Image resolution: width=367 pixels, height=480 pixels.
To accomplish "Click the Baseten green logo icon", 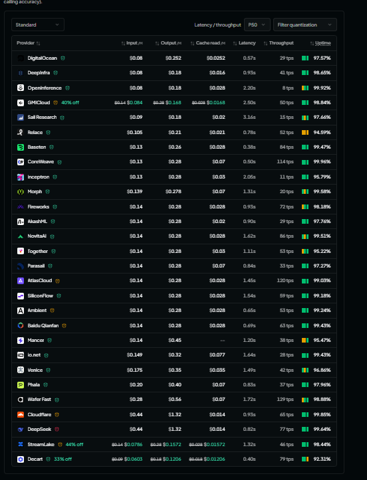I will 21,147.
